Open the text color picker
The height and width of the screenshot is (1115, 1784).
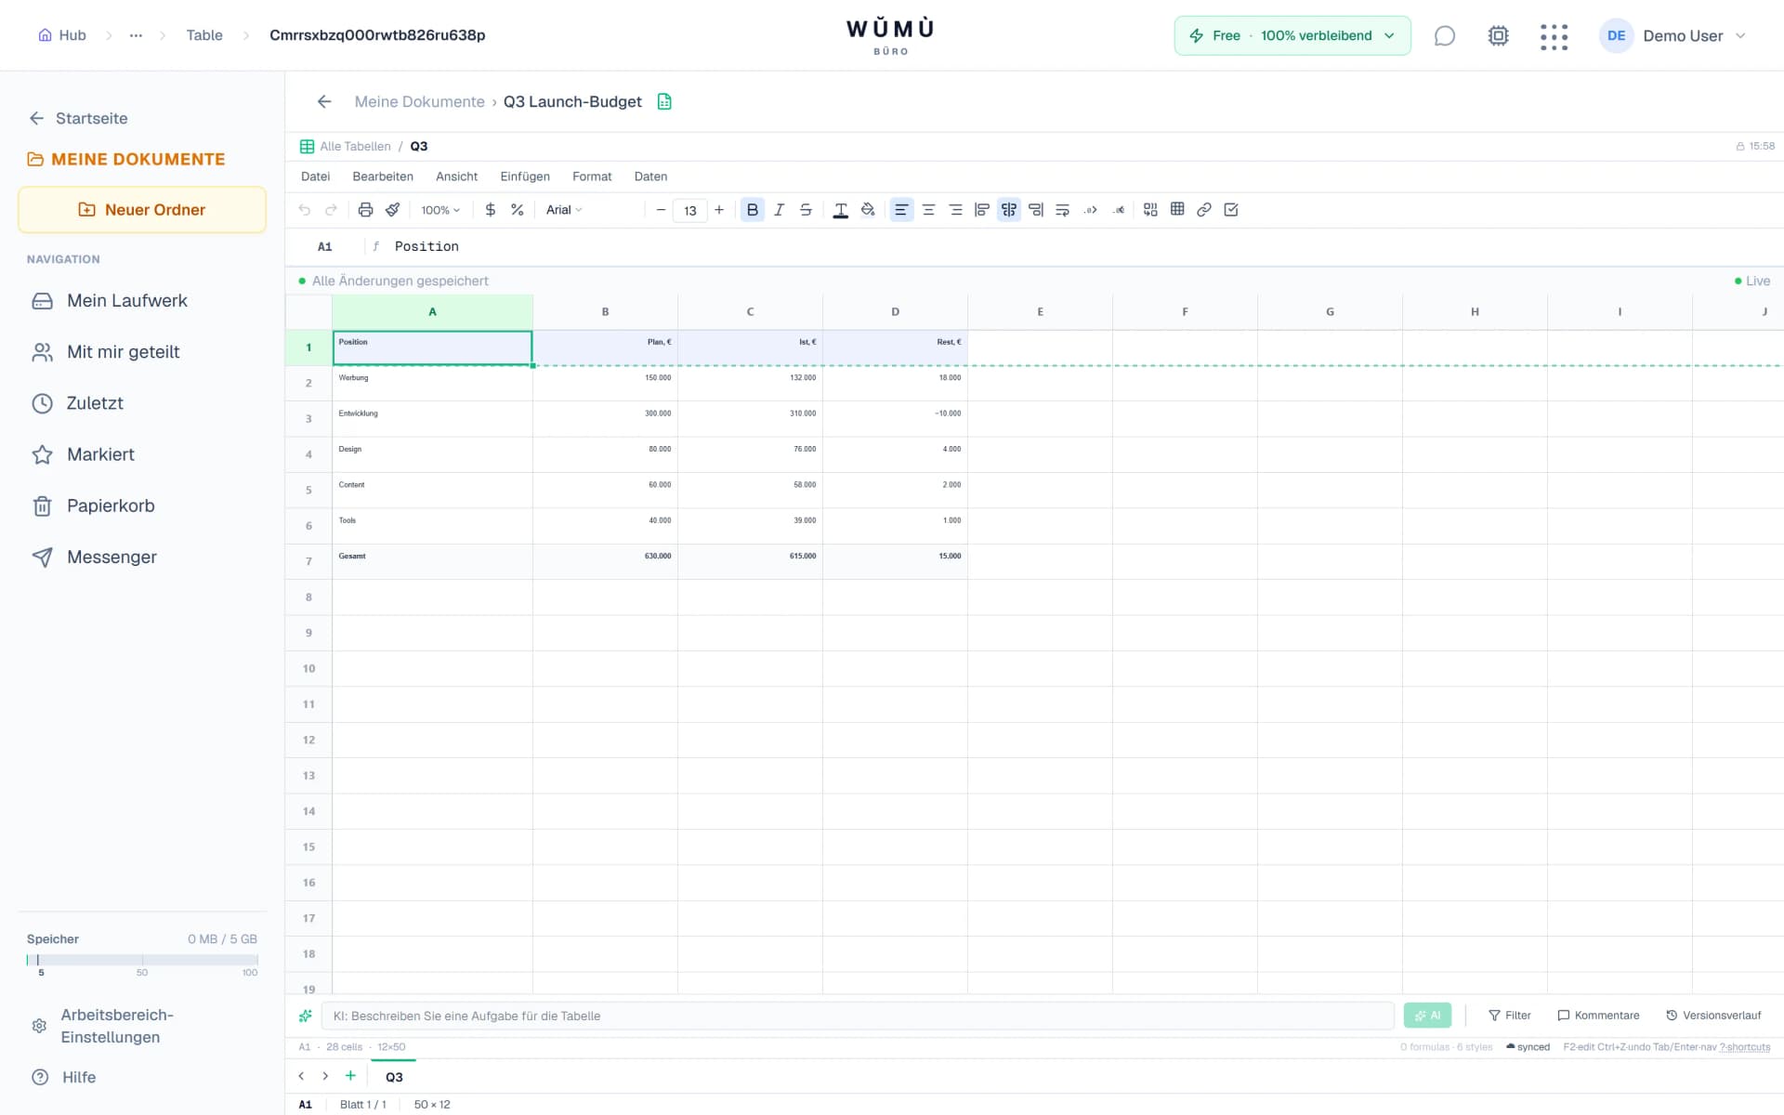pyautogui.click(x=841, y=210)
